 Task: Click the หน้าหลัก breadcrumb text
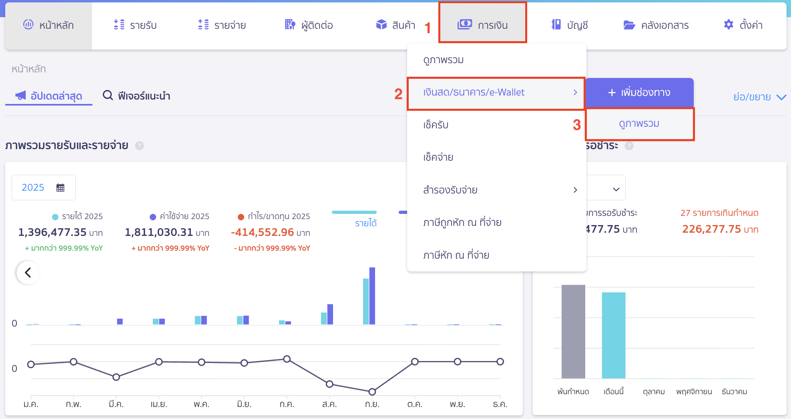click(x=29, y=69)
